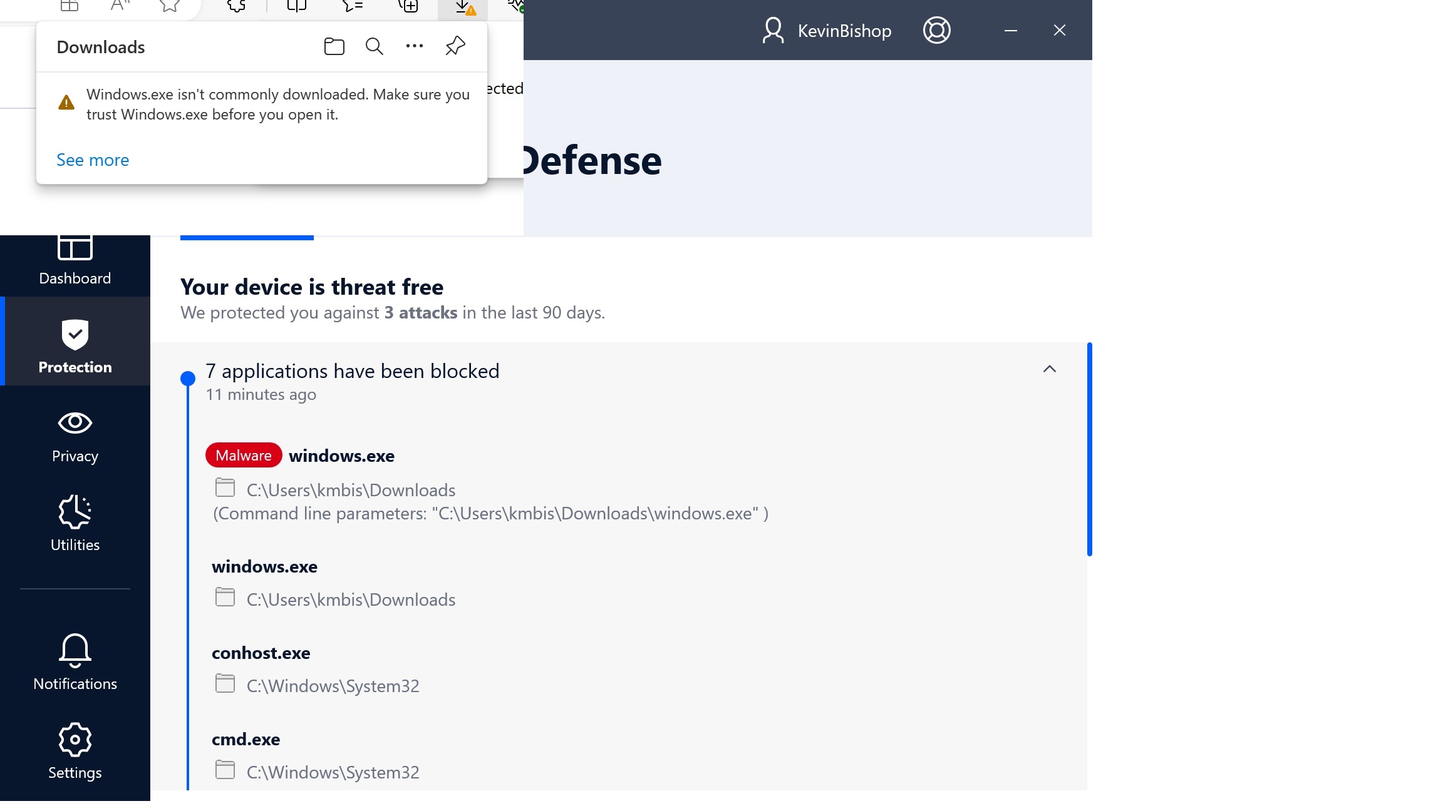1443x811 pixels.
Task: Open the Extensions puzzle icon in toolbar
Action: point(235,8)
